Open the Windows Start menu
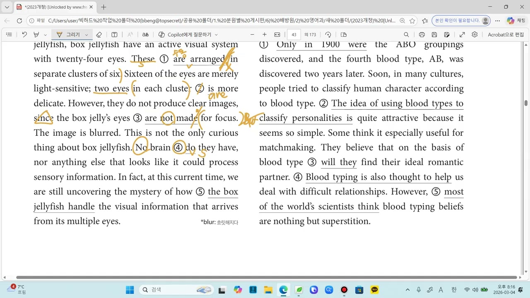Screen dimensions: 530x298 [130, 290]
